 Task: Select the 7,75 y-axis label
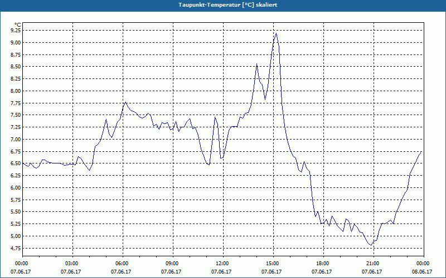[16, 103]
